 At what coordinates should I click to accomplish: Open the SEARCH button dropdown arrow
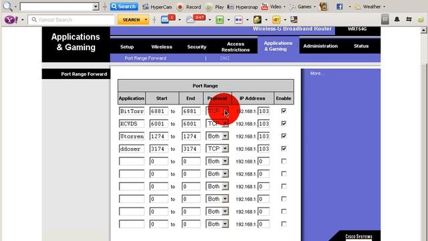click(x=146, y=19)
